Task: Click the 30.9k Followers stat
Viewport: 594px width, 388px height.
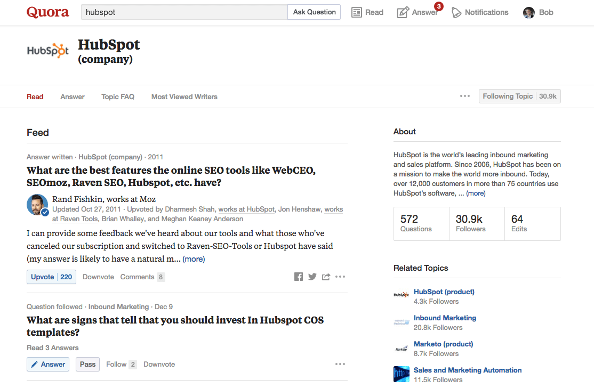Action: (x=477, y=223)
